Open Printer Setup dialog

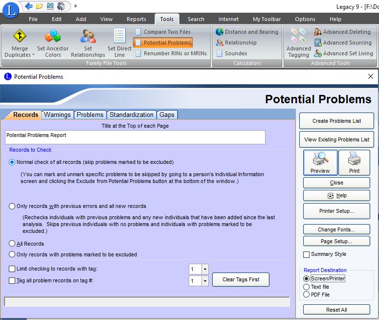(336, 211)
